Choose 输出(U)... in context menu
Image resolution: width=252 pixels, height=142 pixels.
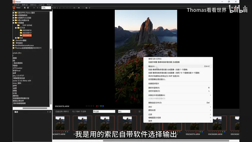pos(178,66)
